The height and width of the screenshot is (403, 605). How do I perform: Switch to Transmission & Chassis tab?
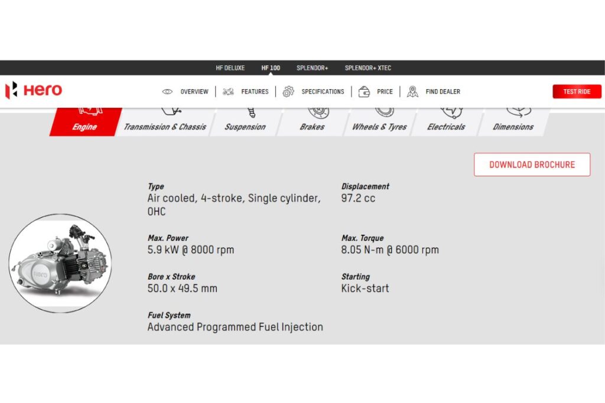(165, 122)
